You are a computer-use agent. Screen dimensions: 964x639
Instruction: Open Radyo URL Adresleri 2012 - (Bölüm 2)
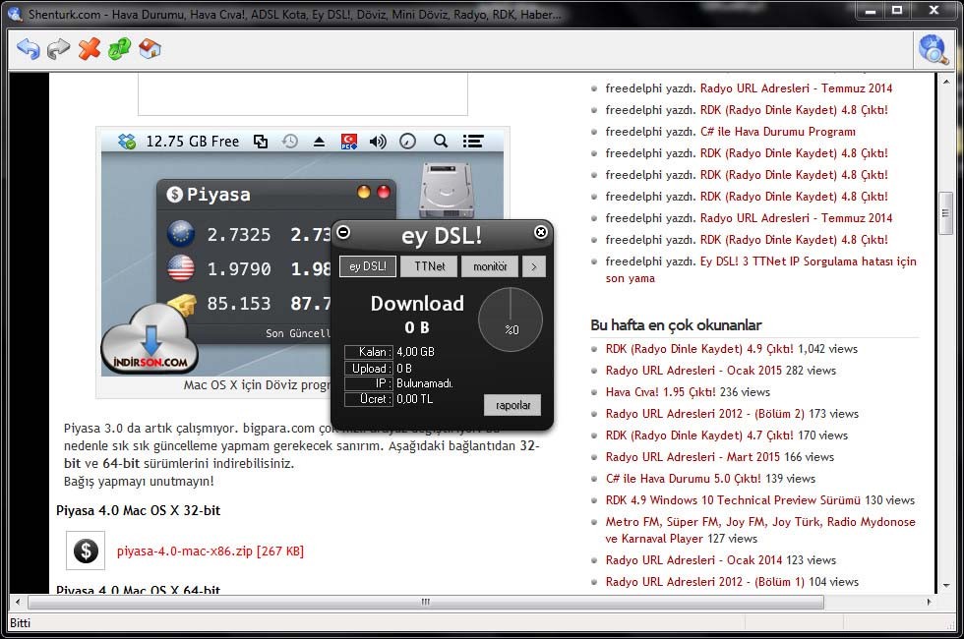(704, 414)
